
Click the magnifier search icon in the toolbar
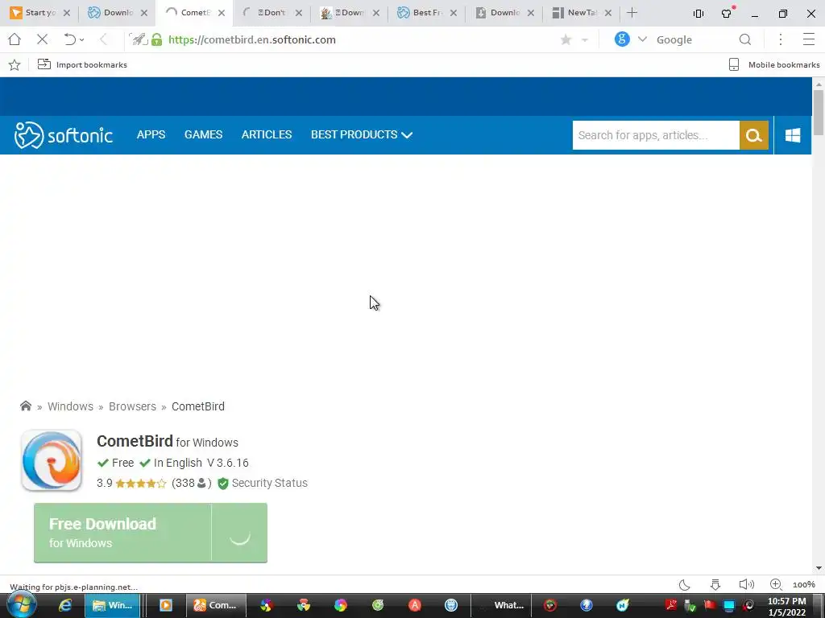(x=745, y=39)
